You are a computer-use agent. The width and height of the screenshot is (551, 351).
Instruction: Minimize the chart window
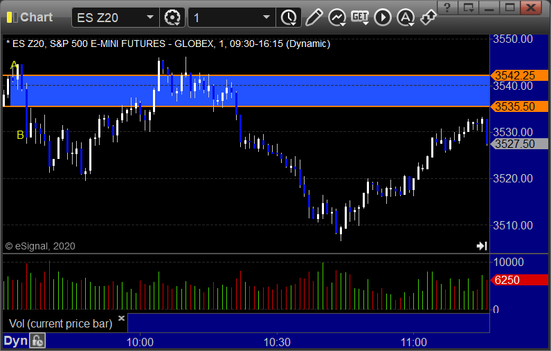point(489,8)
